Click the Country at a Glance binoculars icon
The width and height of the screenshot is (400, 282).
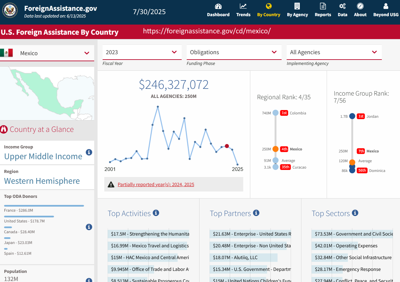(4, 129)
